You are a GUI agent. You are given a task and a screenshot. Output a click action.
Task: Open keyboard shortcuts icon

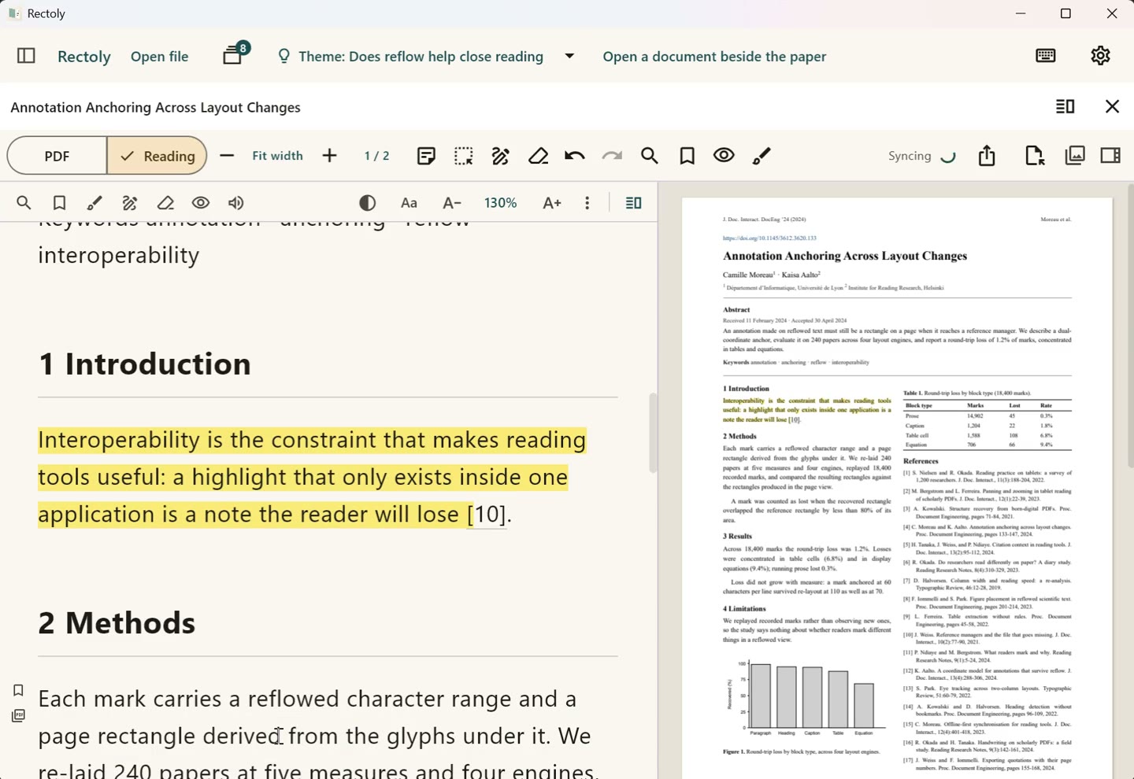pyautogui.click(x=1046, y=55)
